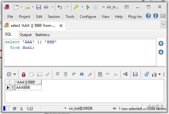This screenshot has width=169, height=114.
Task: Print using the printer icon
Action: click(x=46, y=7)
